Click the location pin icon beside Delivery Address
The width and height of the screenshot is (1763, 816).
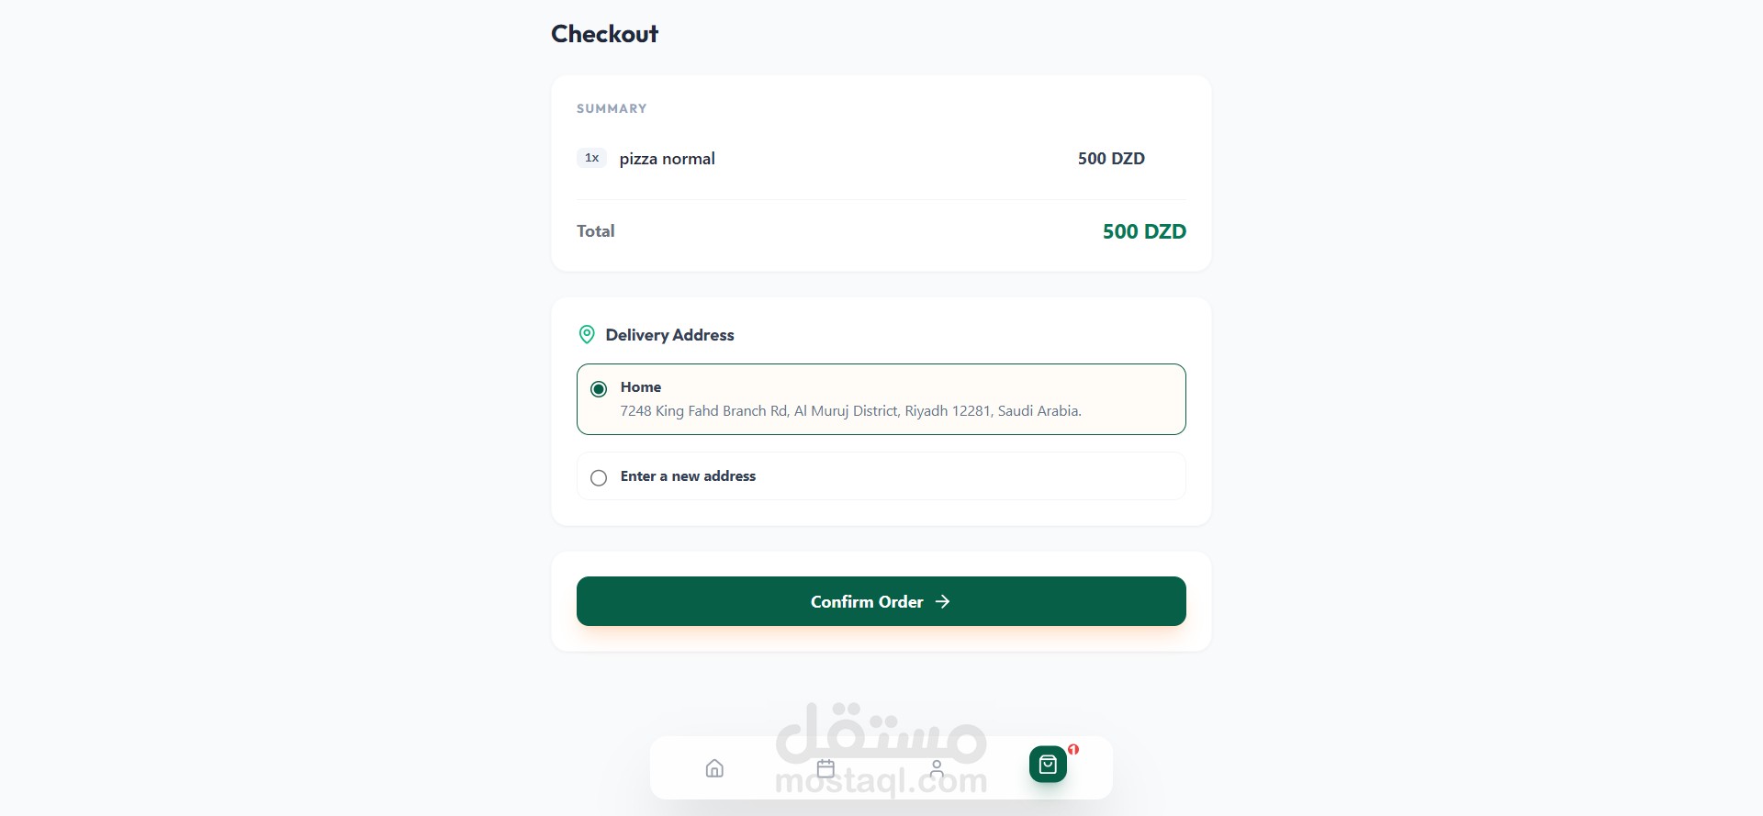coord(587,335)
